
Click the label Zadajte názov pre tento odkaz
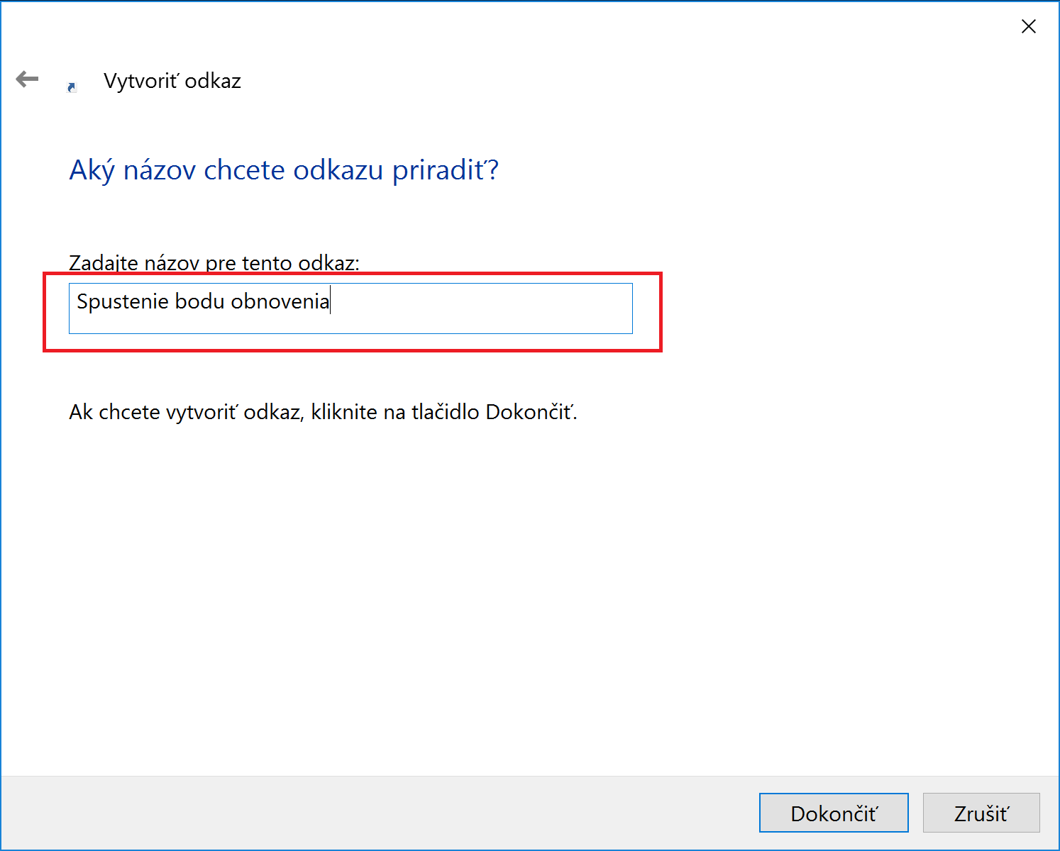[x=214, y=263]
